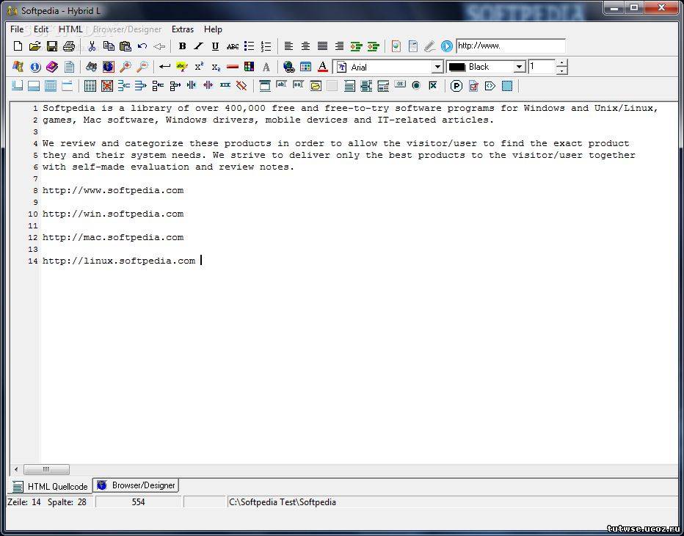
Task: Click the Print icon in the toolbar
Action: click(69, 46)
